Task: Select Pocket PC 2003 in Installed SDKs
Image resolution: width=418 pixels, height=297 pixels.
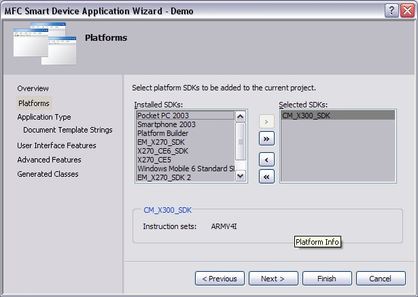Action: pyautogui.click(x=186, y=116)
